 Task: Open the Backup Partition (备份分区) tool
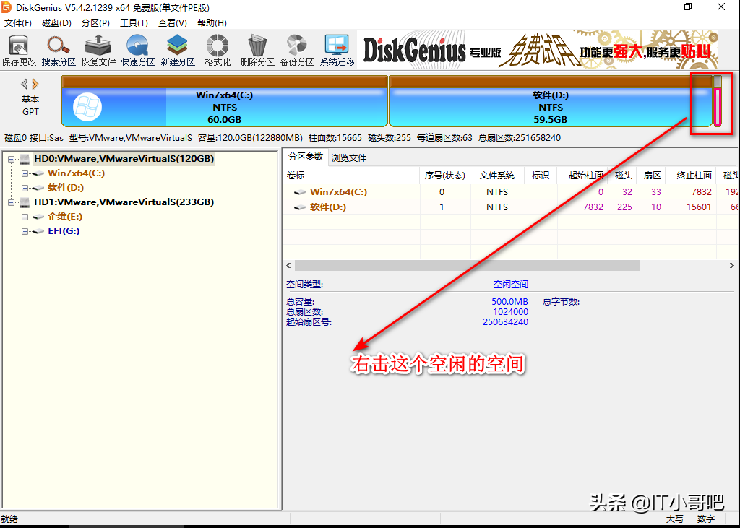pos(297,50)
